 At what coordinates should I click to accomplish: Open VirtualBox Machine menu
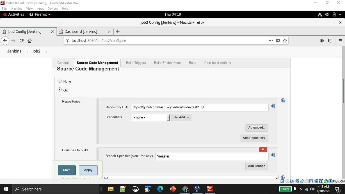16,8
